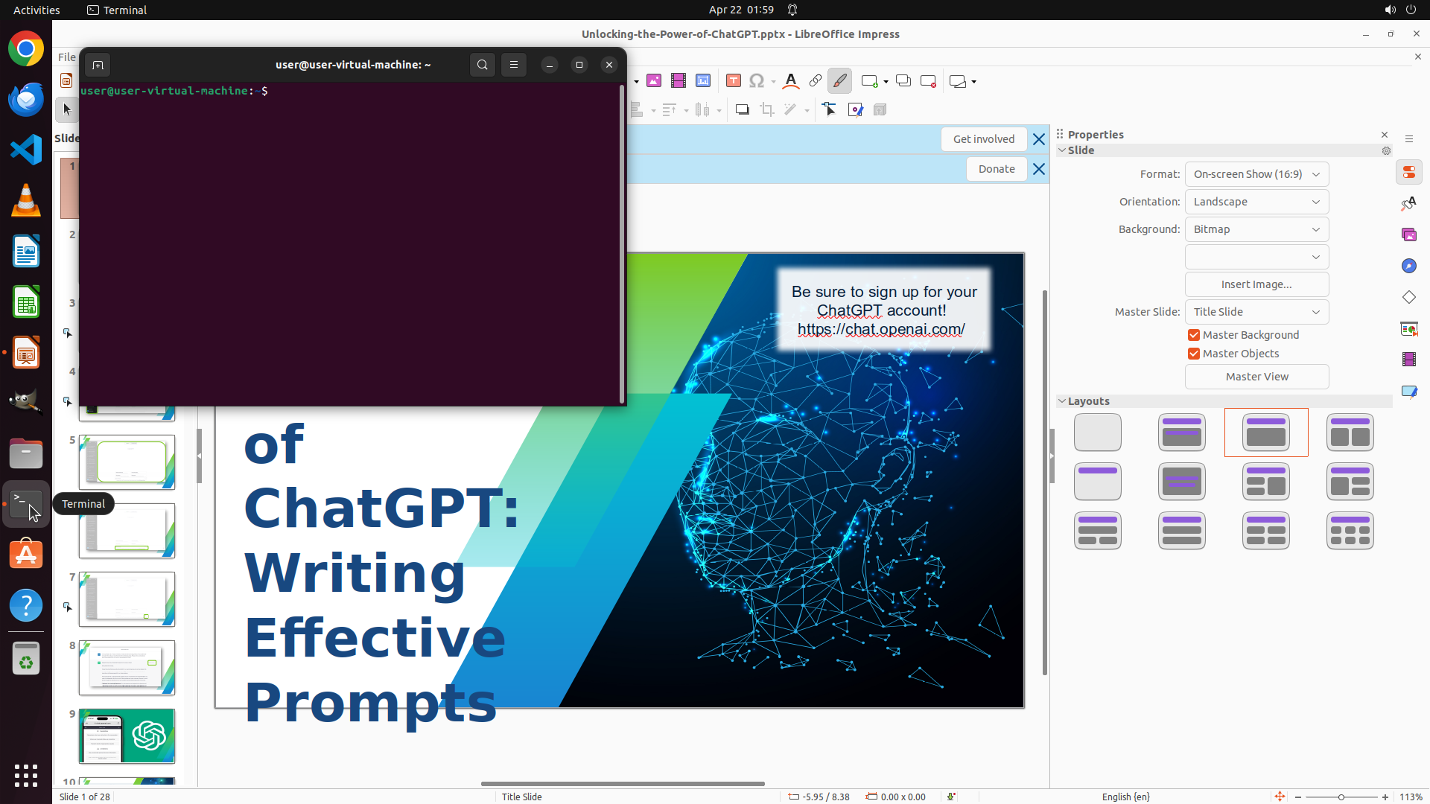
Task: Open the Background type dropdown
Action: 1256,229
